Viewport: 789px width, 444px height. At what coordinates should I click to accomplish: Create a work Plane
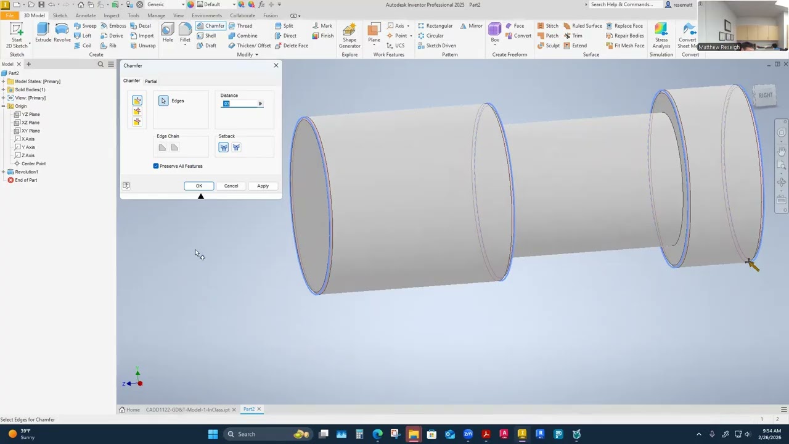pyautogui.click(x=374, y=33)
